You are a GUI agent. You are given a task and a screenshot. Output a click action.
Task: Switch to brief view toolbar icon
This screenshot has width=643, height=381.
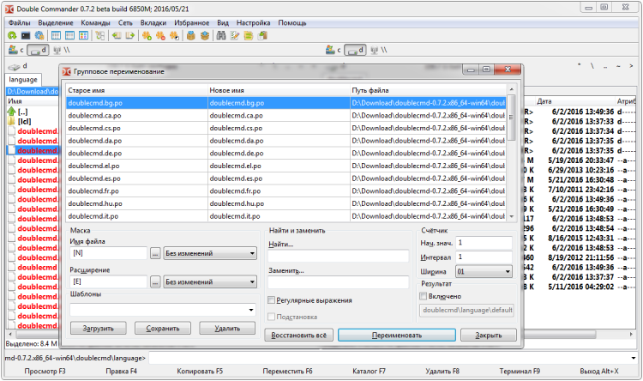tap(56, 36)
